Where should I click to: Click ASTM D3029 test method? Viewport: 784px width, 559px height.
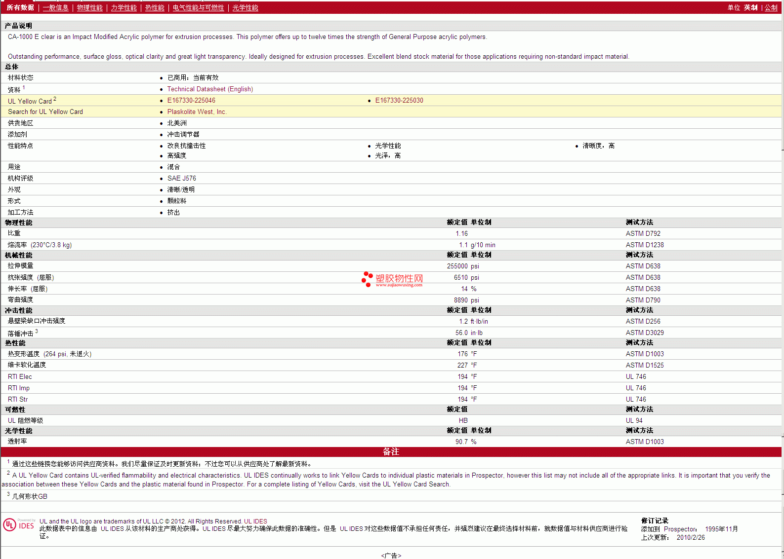[x=645, y=333]
